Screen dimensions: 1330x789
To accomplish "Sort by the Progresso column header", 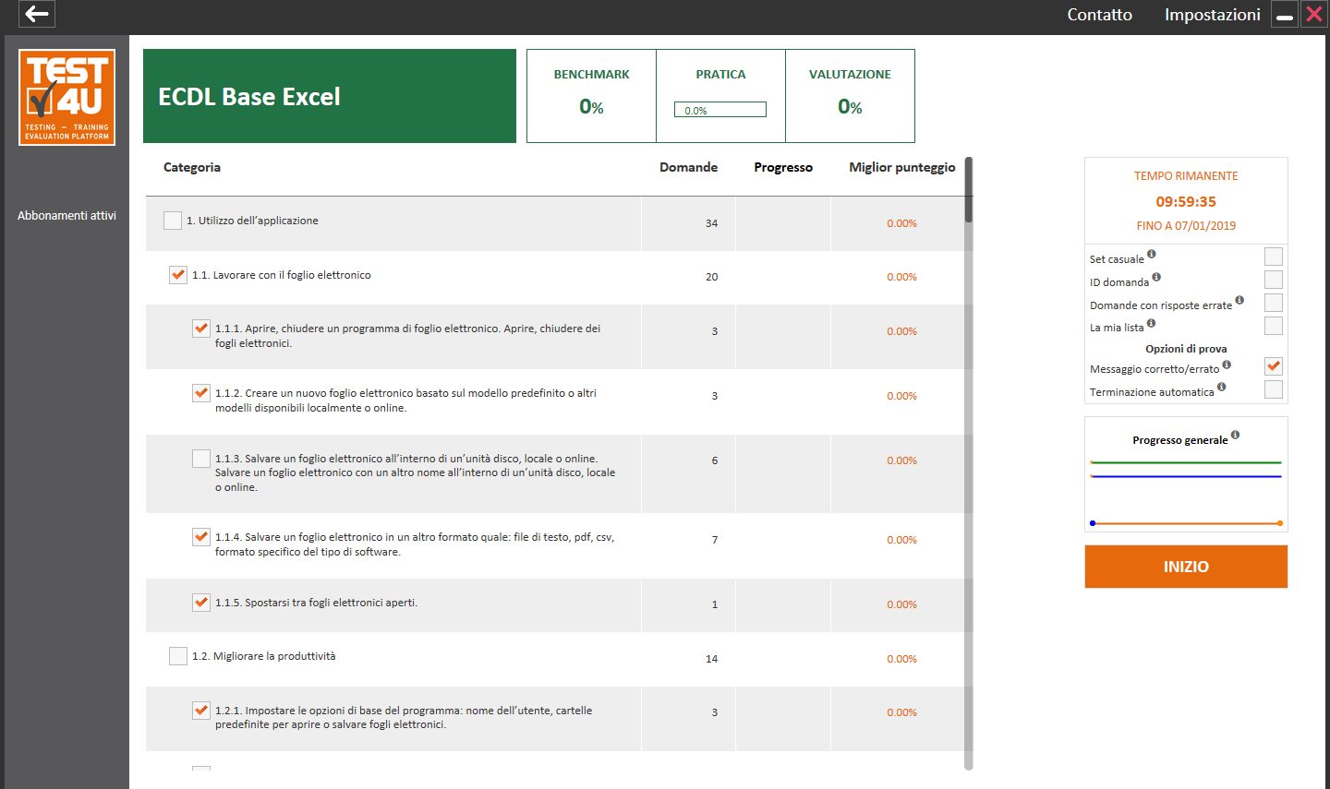I will tap(783, 167).
